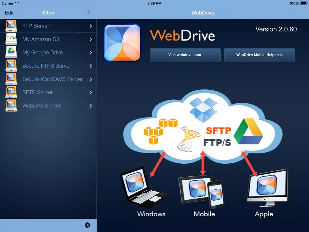Click the Windows caption under laptop

click(x=151, y=214)
